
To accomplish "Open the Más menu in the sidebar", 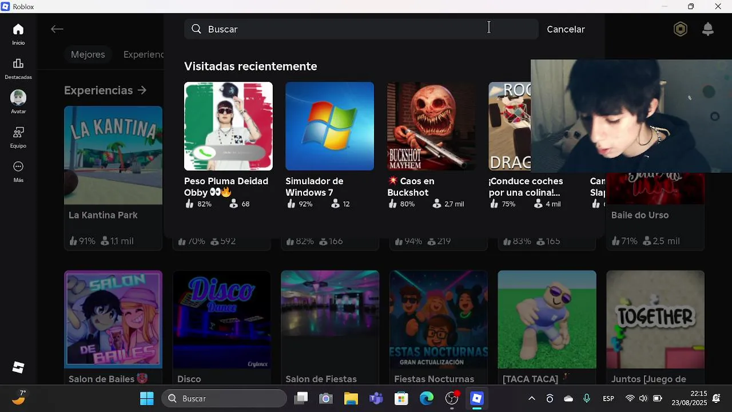I will tap(18, 171).
